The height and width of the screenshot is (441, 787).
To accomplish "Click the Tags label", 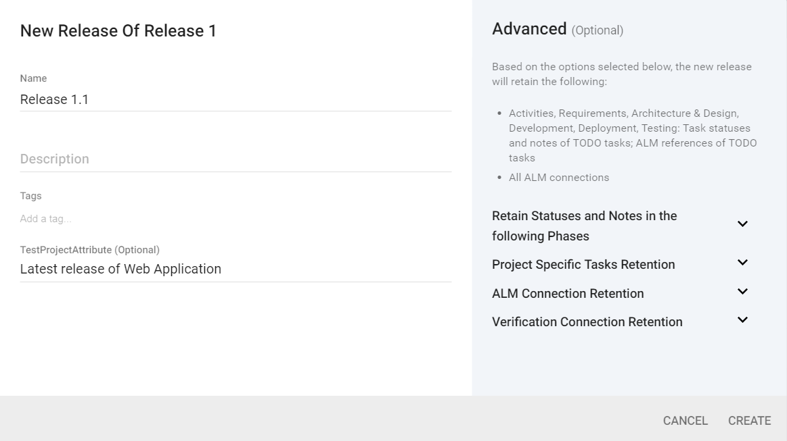I will (31, 196).
